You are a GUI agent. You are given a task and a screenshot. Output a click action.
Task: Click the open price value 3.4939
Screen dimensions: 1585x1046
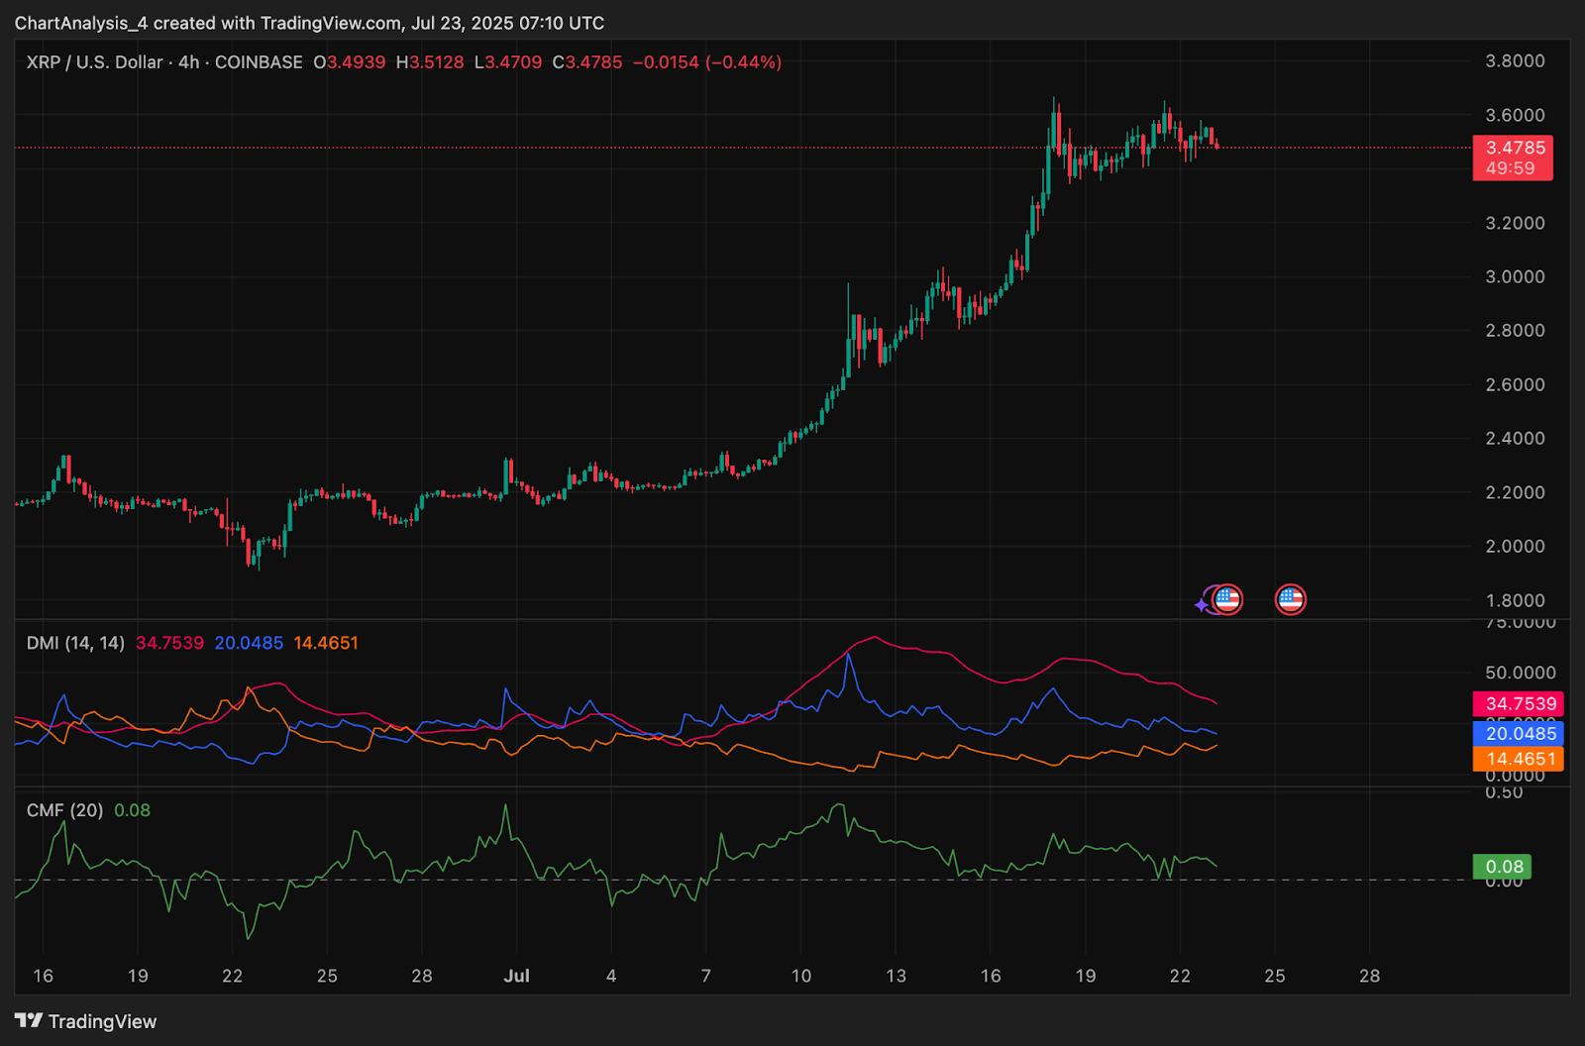click(x=357, y=62)
